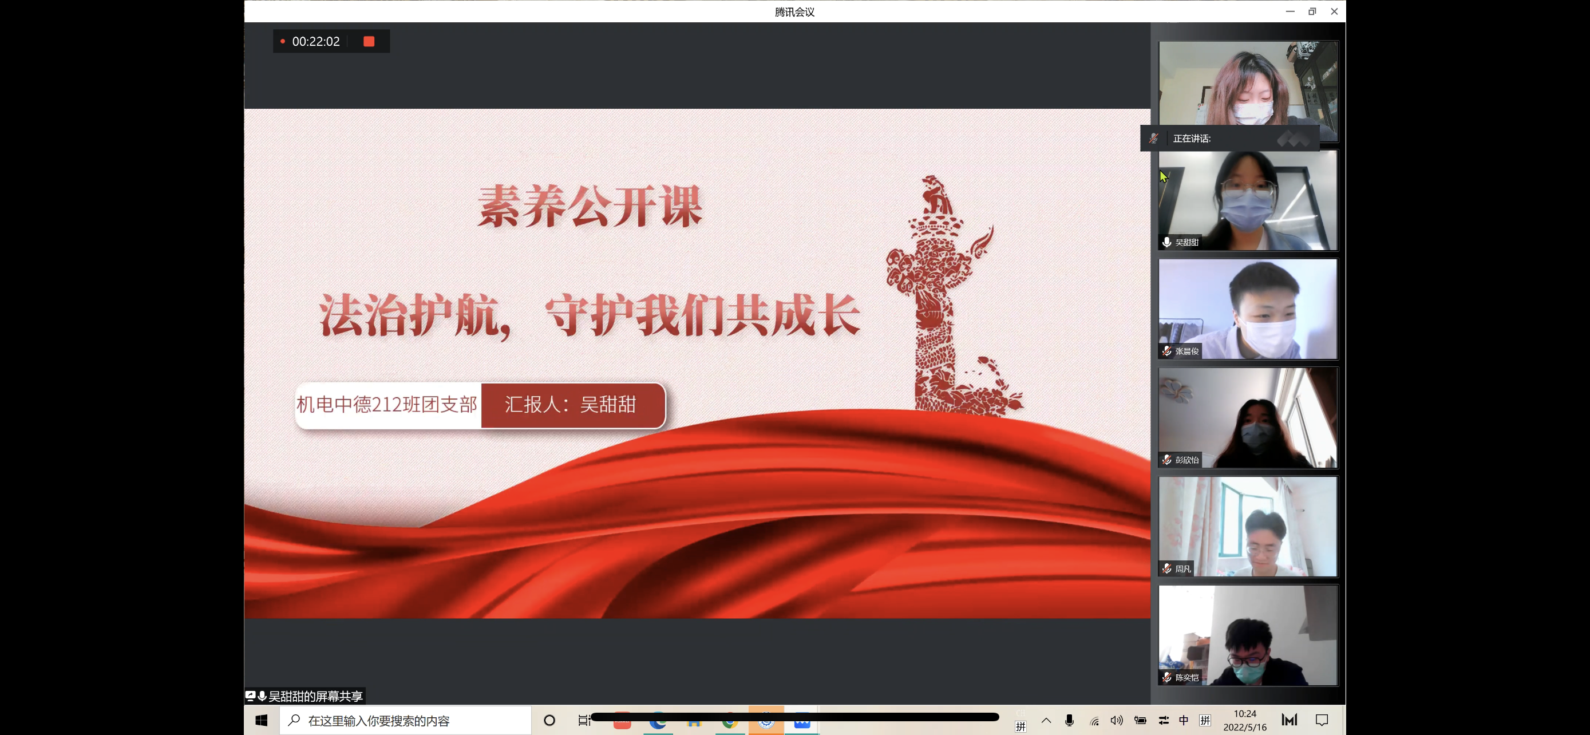Click the recording timer 00:22:02
The height and width of the screenshot is (735, 1590).
pyautogui.click(x=315, y=41)
